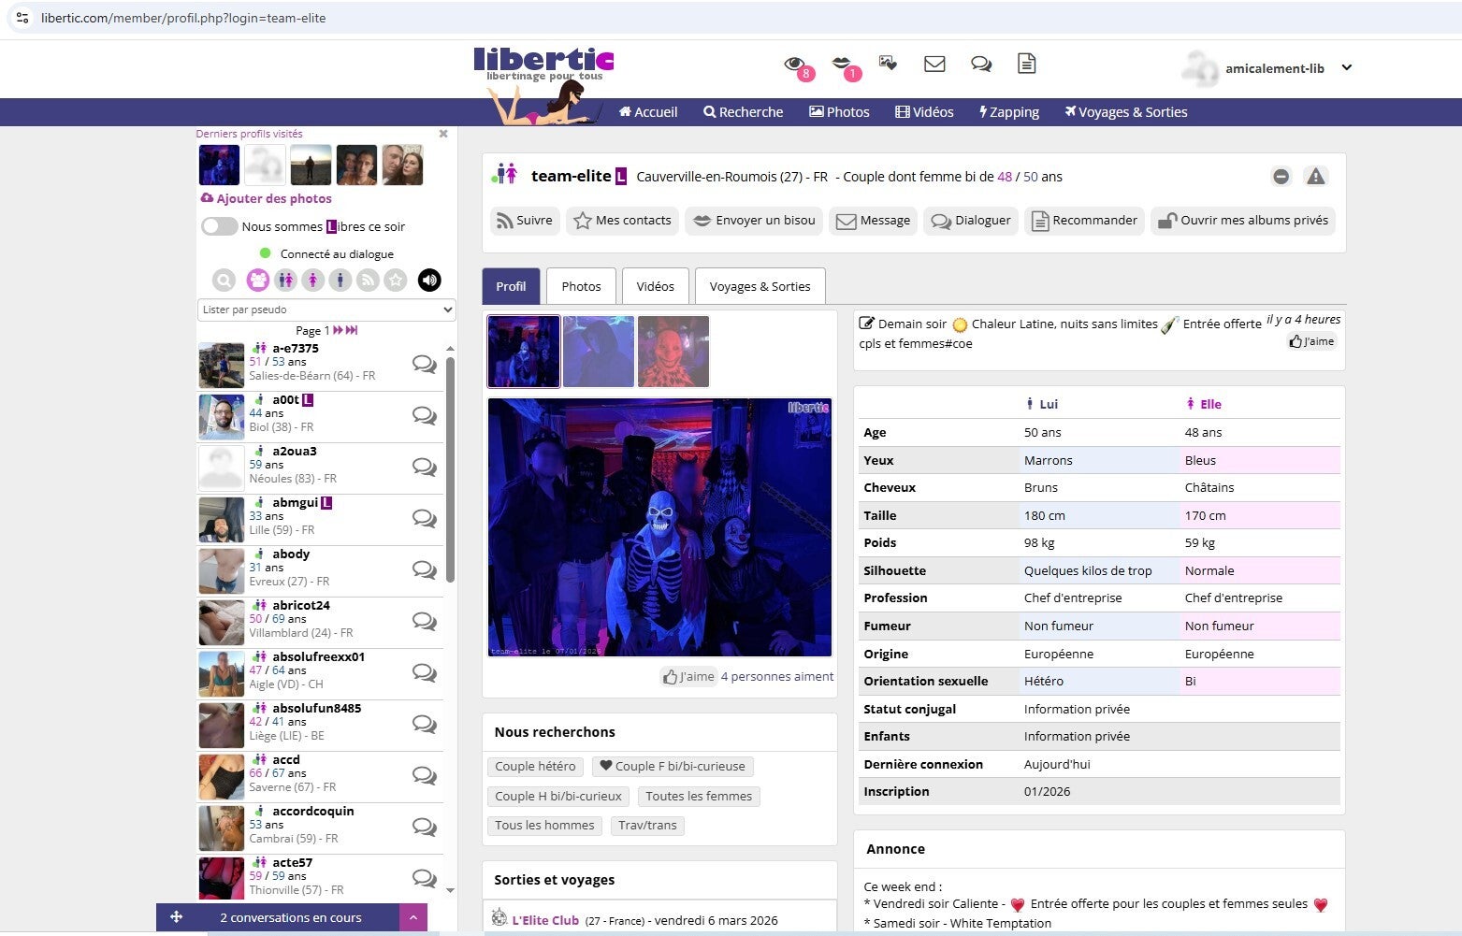Open the document icon in header

tap(1026, 64)
